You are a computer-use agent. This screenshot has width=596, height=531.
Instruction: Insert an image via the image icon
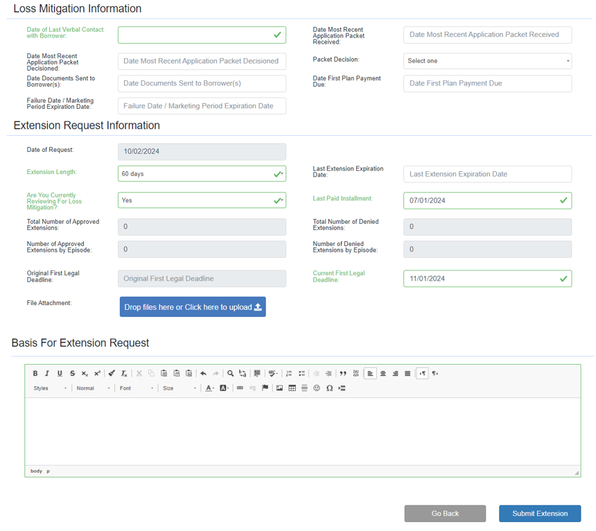[279, 388]
